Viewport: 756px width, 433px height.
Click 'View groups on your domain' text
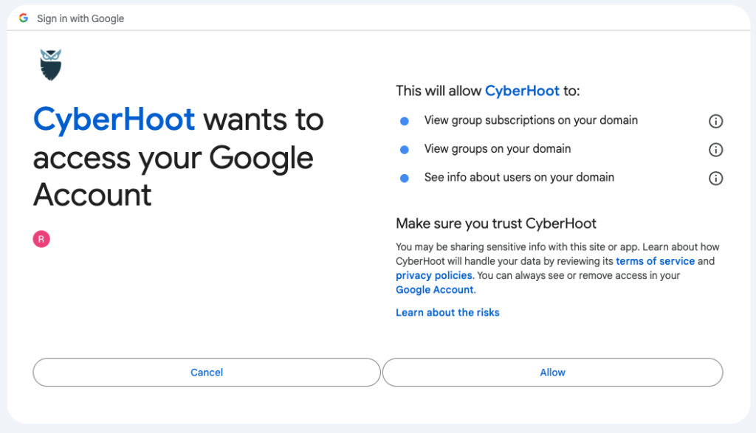pyautogui.click(x=498, y=149)
